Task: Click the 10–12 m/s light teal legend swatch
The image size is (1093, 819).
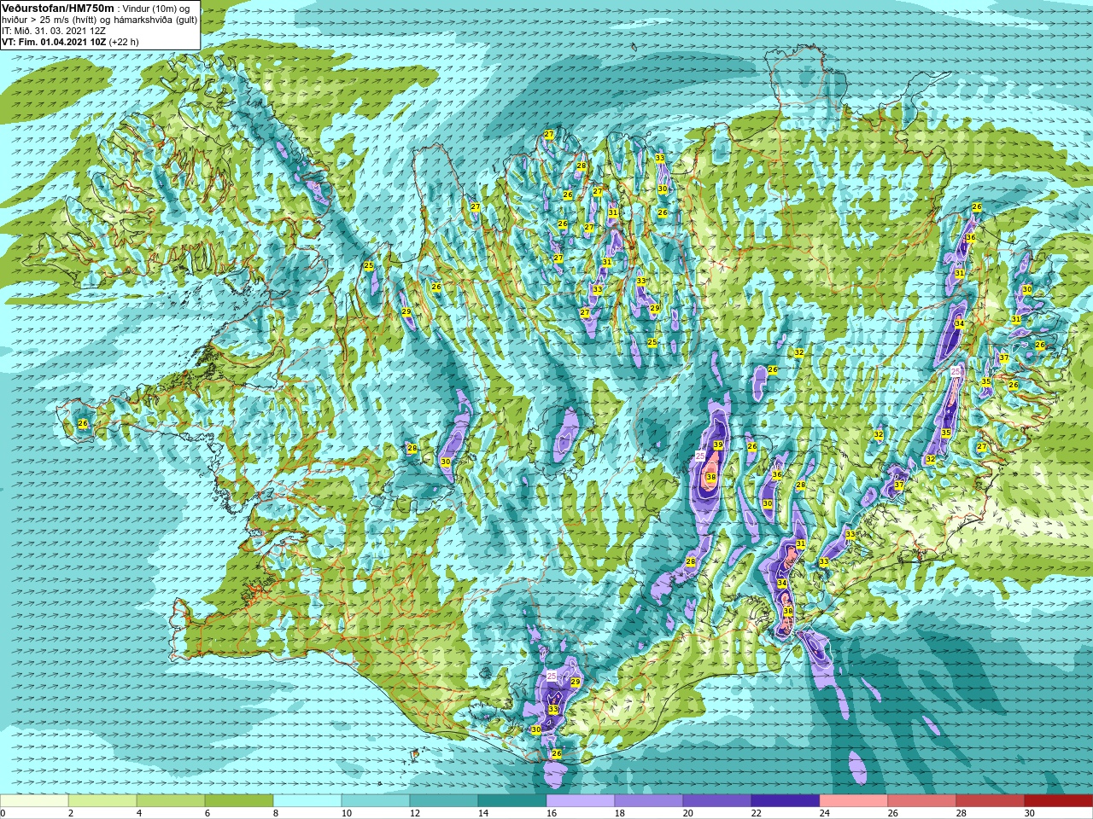Action: click(x=376, y=801)
